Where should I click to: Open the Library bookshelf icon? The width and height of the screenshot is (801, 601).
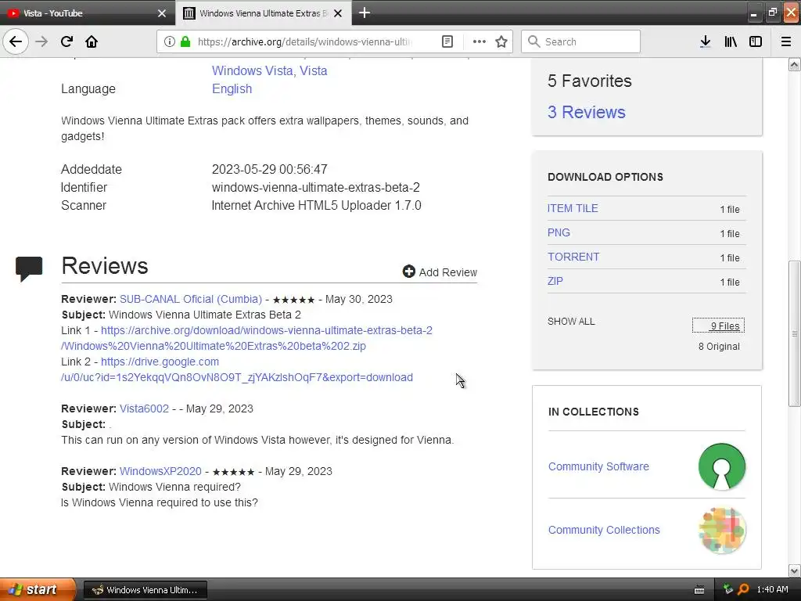731,41
